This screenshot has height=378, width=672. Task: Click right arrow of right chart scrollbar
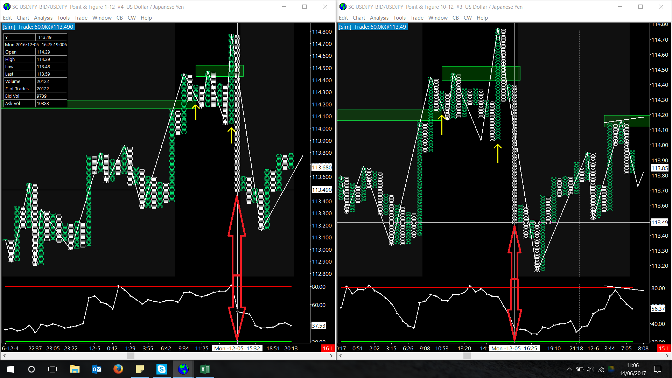point(667,356)
